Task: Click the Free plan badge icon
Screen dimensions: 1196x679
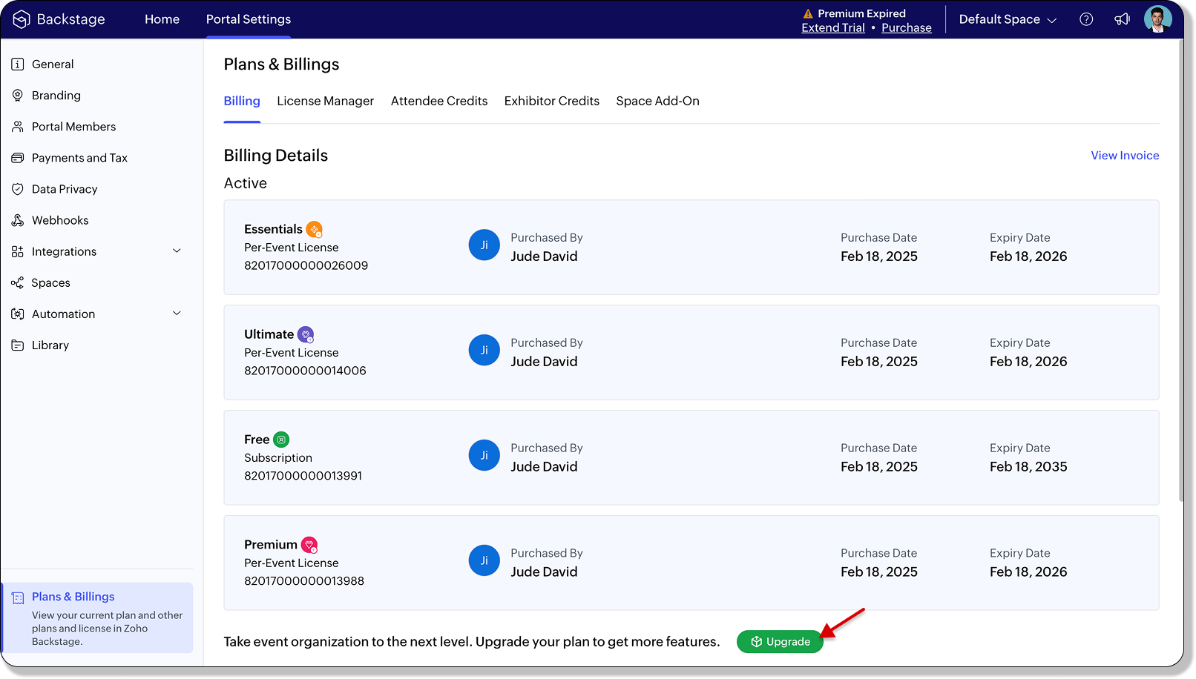Action: point(281,440)
